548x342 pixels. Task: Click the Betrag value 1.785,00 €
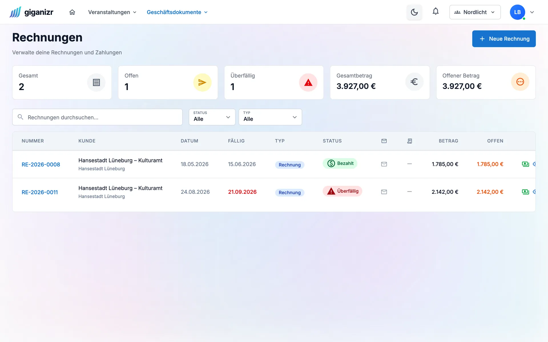445,164
